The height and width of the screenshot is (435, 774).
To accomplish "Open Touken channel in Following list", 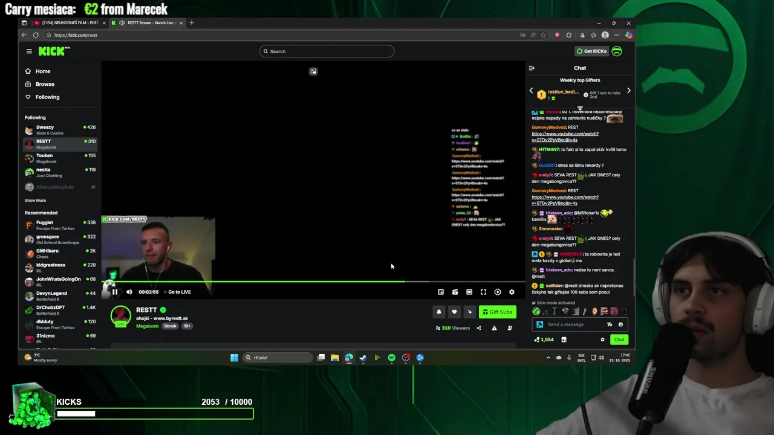I will [x=60, y=158].
